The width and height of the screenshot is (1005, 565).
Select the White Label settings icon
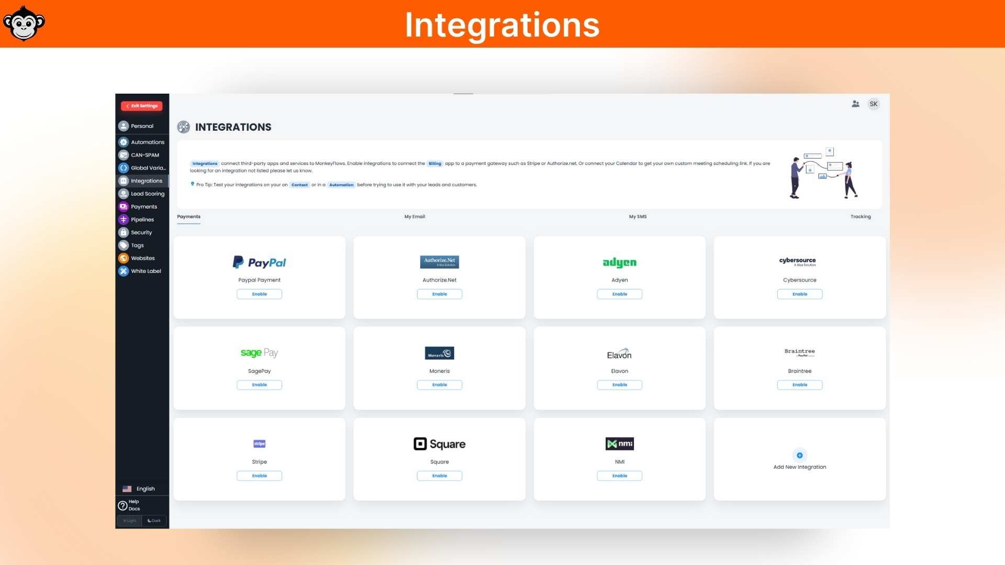click(x=123, y=271)
